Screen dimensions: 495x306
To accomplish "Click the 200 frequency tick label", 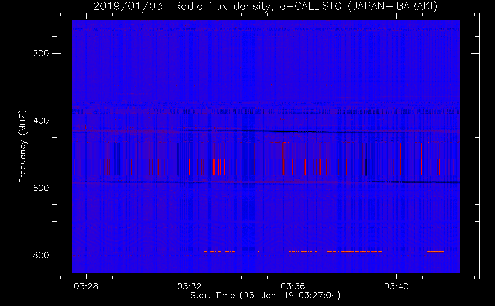I will [x=41, y=54].
